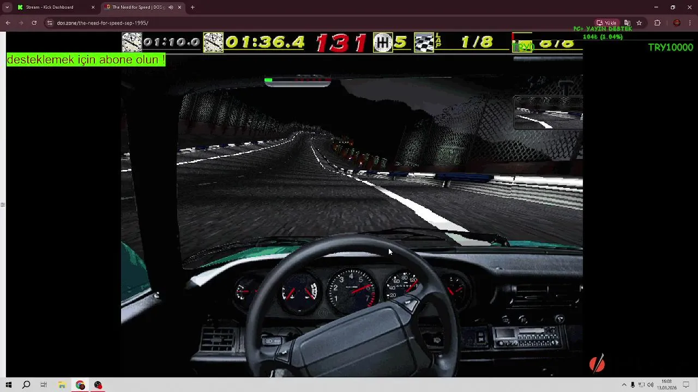Bookmark this page with star

[x=639, y=23]
